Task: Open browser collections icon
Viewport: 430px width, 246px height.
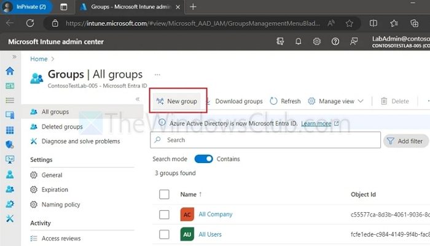Action: [415, 23]
